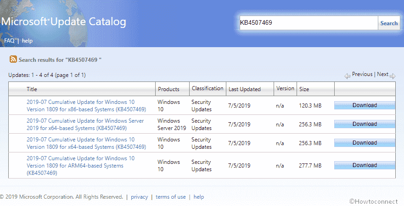Click the KB4507469 search input field
Viewport: 404px width, 206px height.
pyautogui.click(x=309, y=23)
